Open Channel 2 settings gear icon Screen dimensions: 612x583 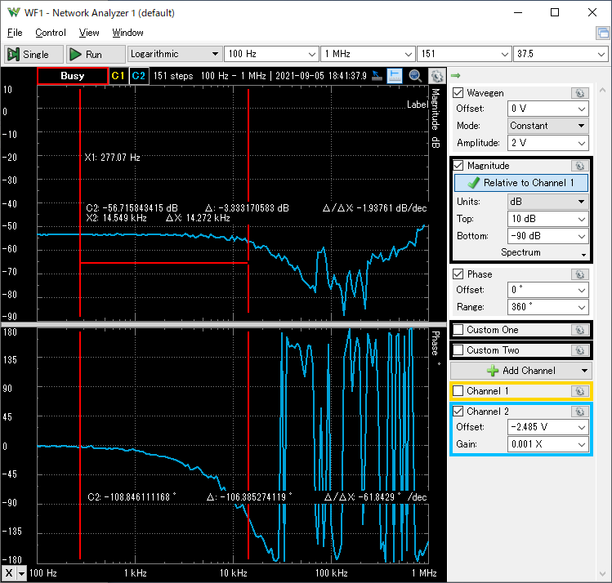coord(580,412)
